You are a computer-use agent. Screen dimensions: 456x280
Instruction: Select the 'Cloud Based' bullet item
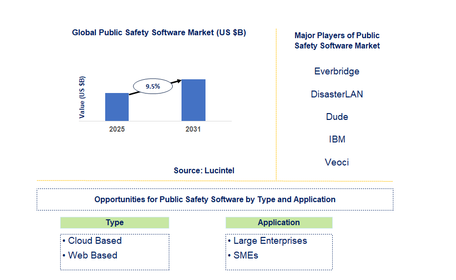coord(92,241)
